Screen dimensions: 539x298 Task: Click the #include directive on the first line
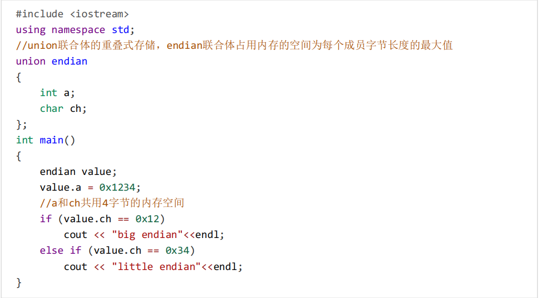click(x=40, y=14)
